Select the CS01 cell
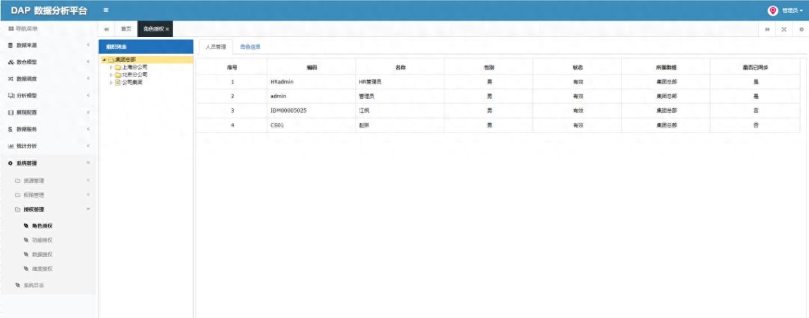Image resolution: width=809 pixels, height=318 pixels. 312,125
